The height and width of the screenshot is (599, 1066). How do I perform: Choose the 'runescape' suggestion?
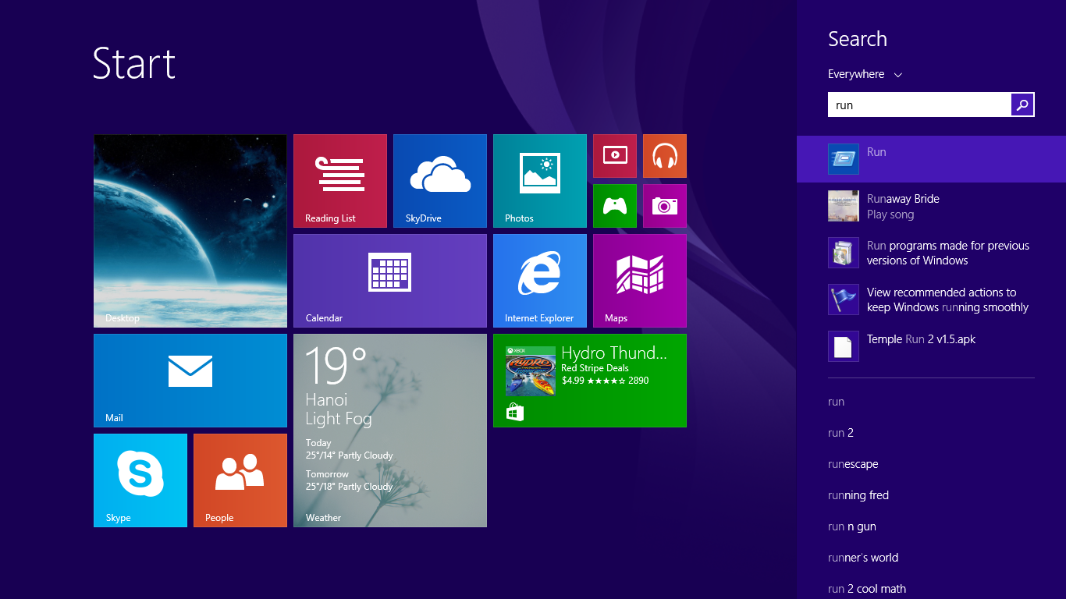(x=853, y=464)
